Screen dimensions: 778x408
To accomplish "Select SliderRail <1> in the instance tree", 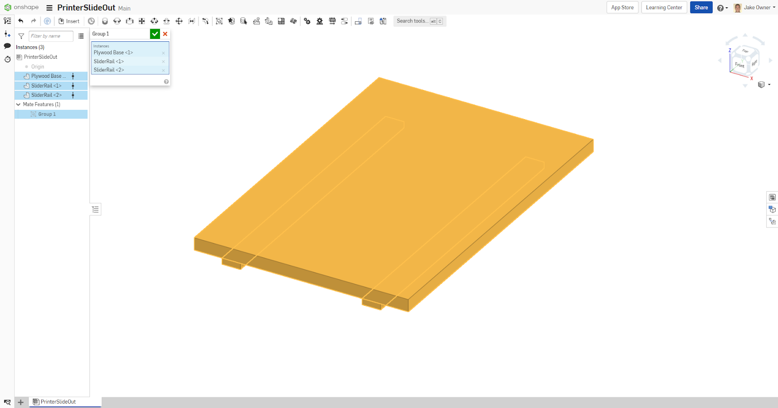I will (46, 86).
